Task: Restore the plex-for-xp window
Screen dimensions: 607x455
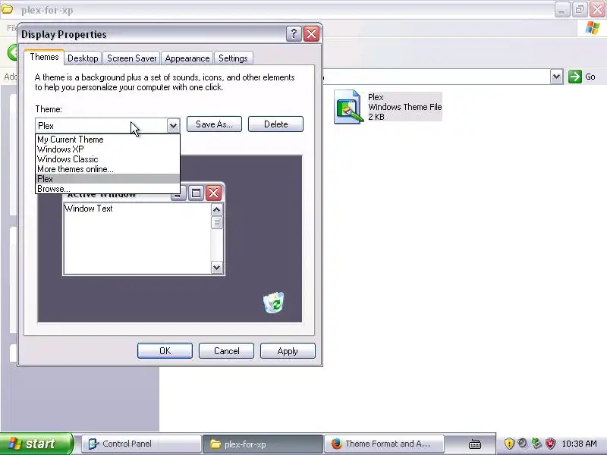Action: click(580, 10)
